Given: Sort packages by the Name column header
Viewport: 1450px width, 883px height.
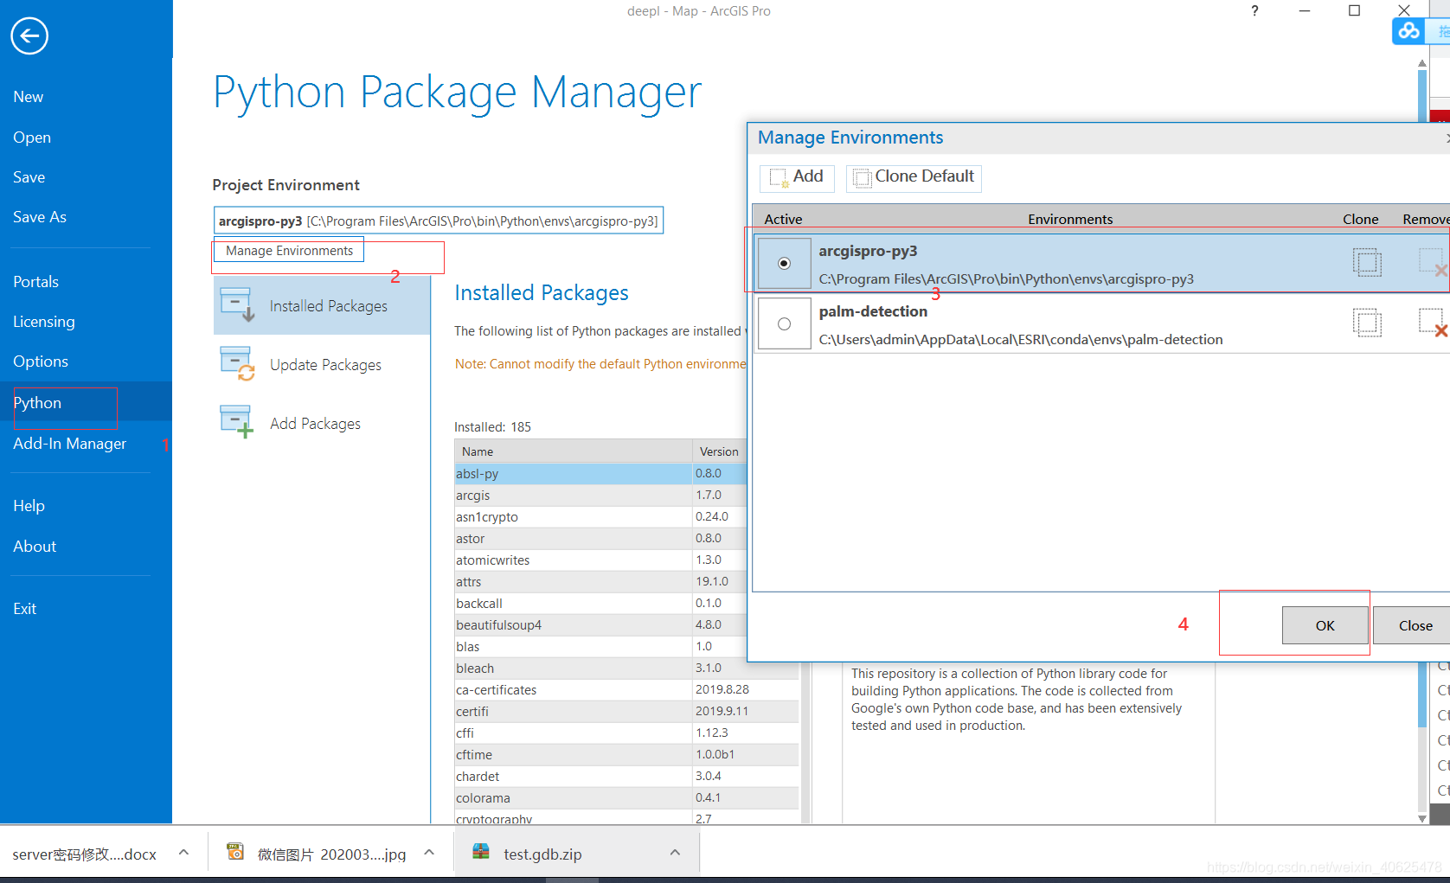Looking at the screenshot, I should pos(573,451).
